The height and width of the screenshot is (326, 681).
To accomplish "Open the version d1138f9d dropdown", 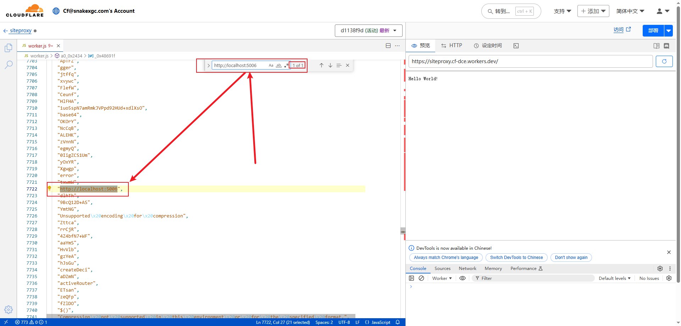I will coord(369,31).
